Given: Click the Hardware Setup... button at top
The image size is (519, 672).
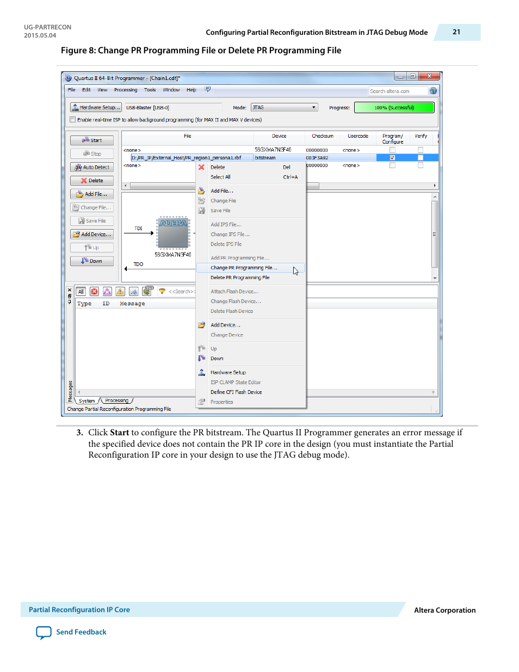Looking at the screenshot, I should [96, 107].
